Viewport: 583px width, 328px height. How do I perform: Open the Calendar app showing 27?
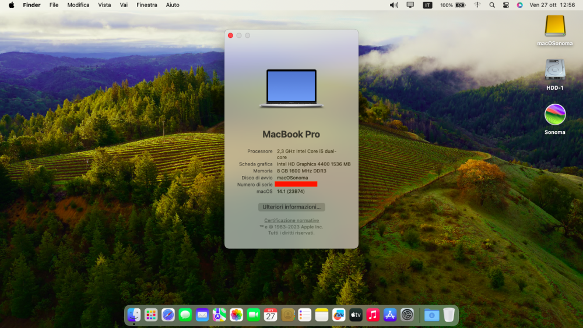coord(271,315)
